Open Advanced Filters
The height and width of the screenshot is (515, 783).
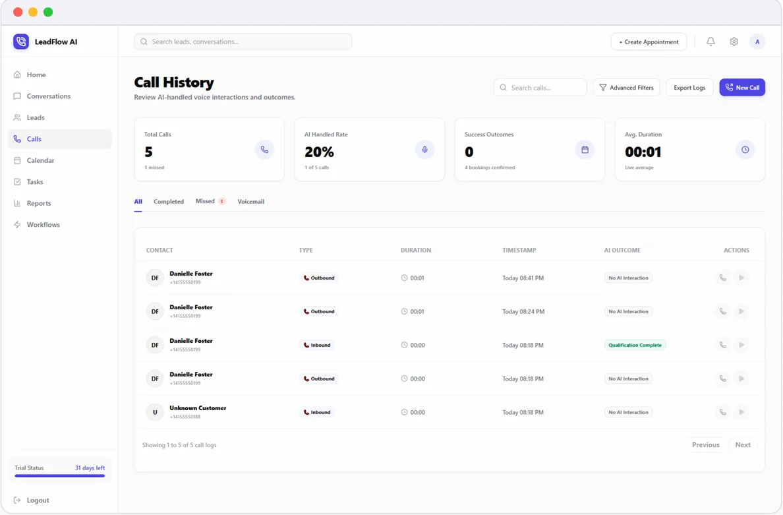click(626, 88)
